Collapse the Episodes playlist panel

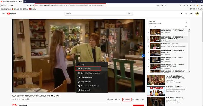point(187,22)
